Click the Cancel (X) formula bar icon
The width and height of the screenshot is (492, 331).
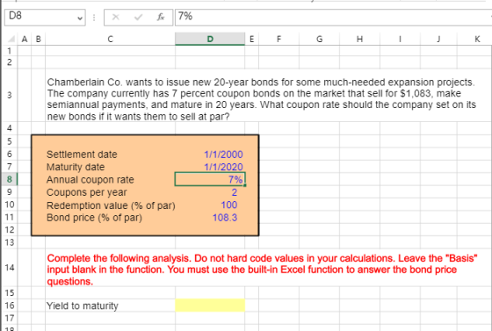[x=116, y=17]
